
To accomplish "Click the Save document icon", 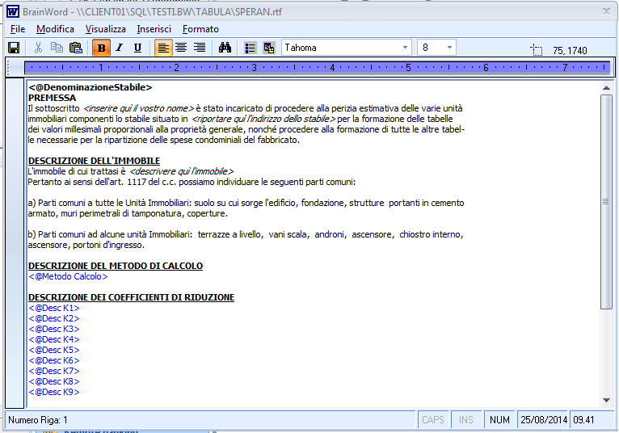I will (14, 48).
